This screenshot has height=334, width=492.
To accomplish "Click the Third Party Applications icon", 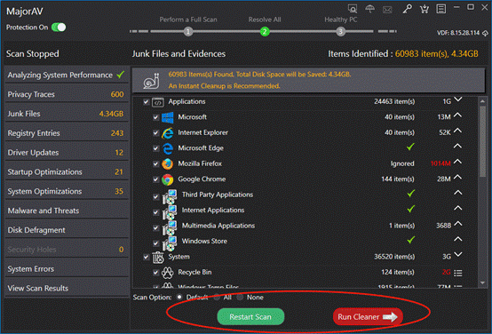I will (x=170, y=196).
